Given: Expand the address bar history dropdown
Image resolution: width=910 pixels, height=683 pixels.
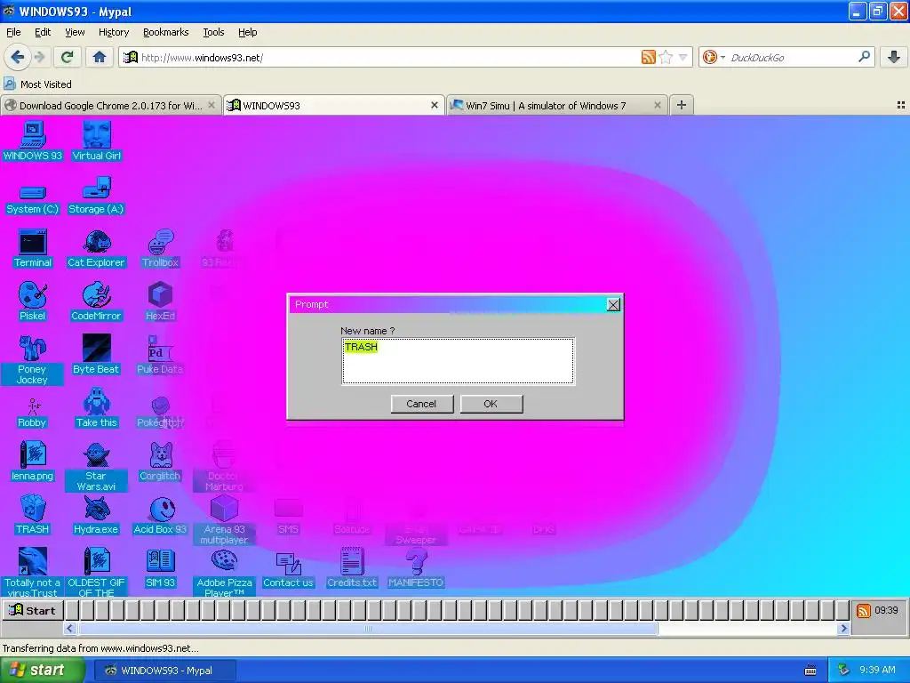Looking at the screenshot, I should 683,57.
